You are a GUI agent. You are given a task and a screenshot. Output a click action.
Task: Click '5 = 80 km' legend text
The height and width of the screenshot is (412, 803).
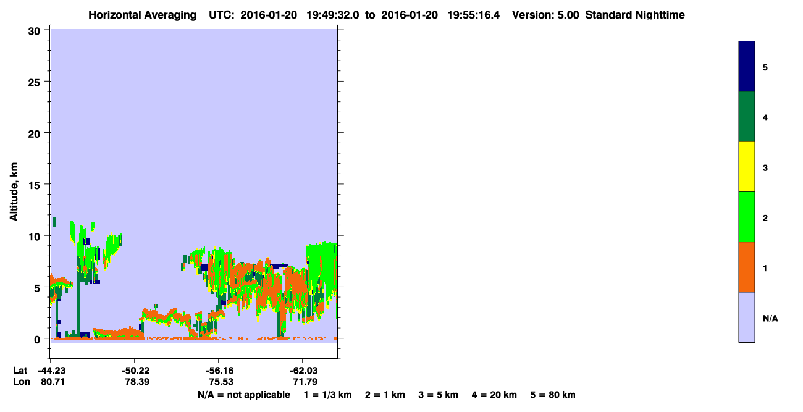553,395
